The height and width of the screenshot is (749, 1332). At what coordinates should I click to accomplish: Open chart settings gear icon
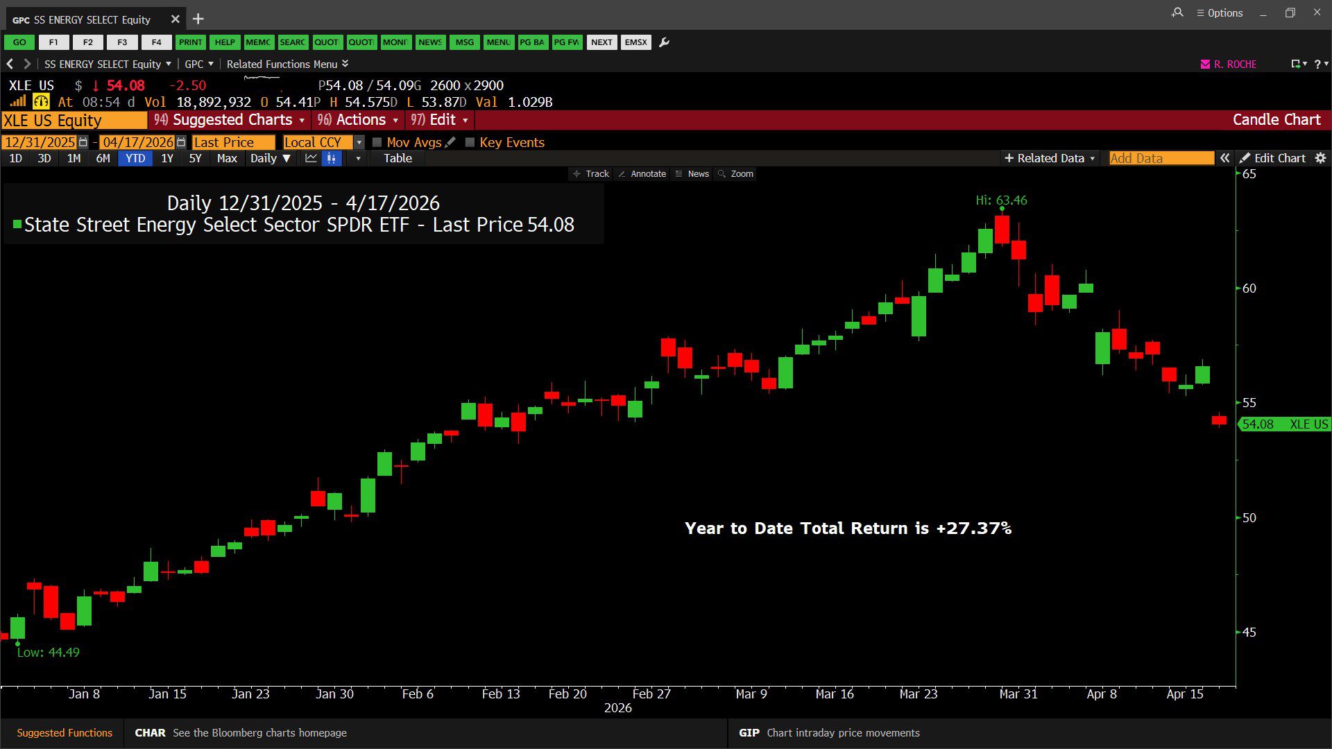(1320, 158)
